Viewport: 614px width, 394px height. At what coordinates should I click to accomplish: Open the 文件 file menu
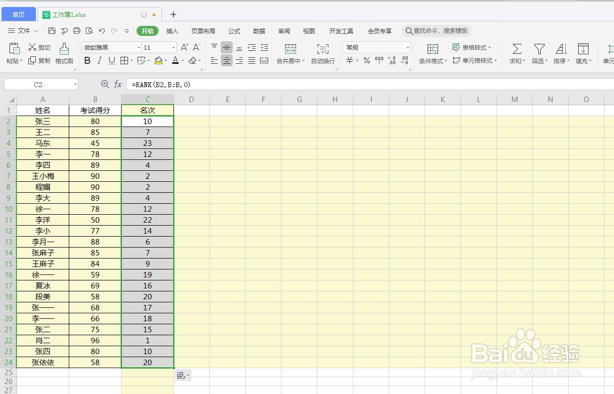click(x=23, y=31)
